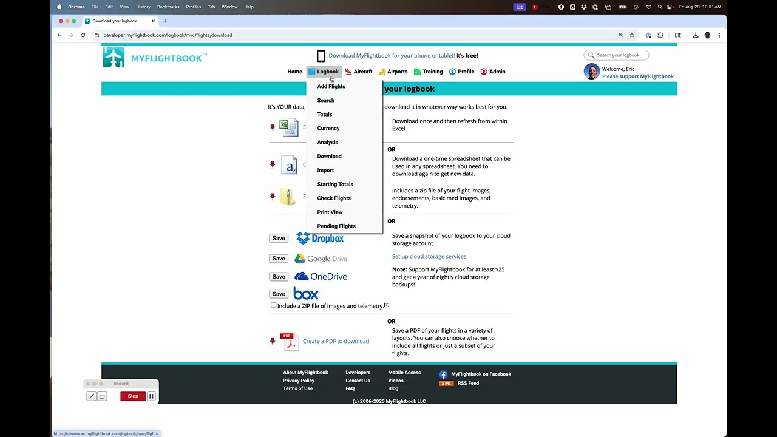Screen dimensions: 777x437
Task: Open the Aircraft navigation menu
Action: click(359, 72)
